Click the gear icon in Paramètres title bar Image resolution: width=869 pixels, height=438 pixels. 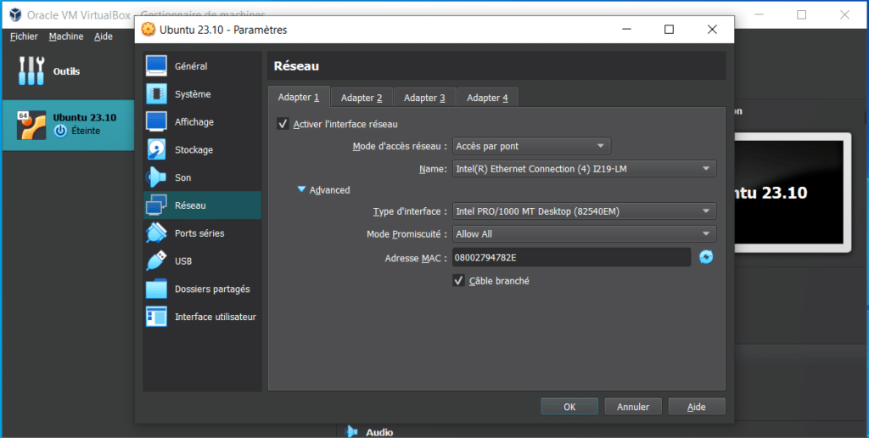click(x=148, y=30)
